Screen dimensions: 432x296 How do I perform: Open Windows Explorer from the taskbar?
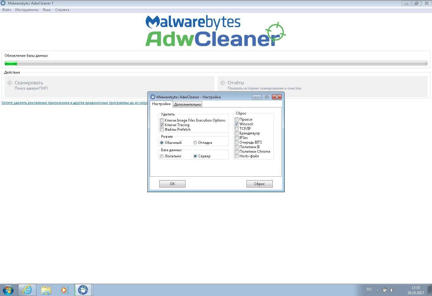click(46, 290)
